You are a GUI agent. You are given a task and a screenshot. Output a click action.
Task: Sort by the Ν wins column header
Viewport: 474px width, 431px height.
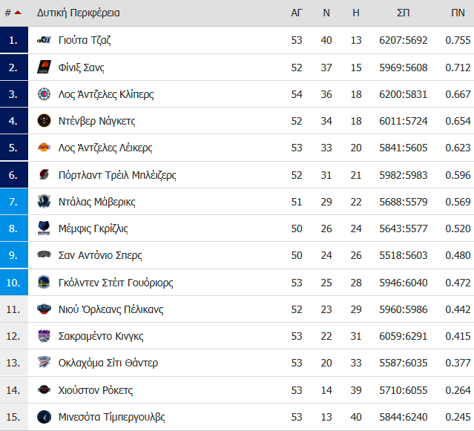pyautogui.click(x=326, y=13)
